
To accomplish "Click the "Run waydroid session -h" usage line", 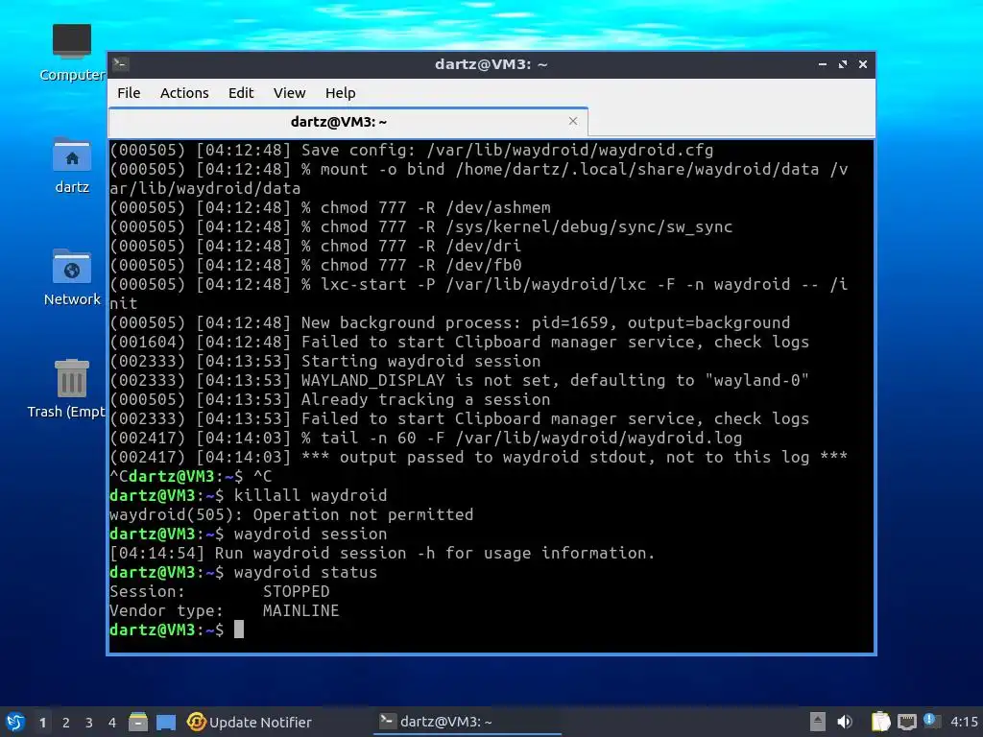I will coord(382,553).
